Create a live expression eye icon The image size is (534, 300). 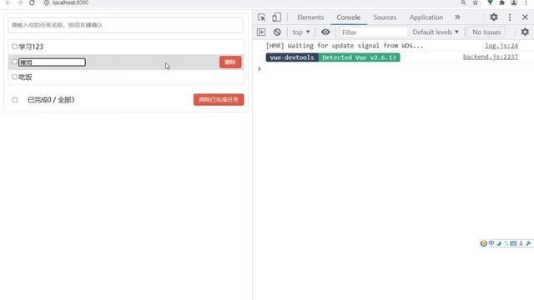click(x=325, y=32)
